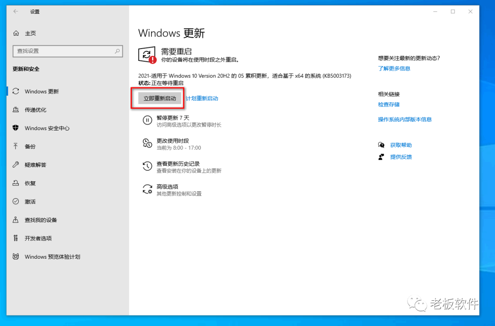This screenshot has height=326, width=495.
Task: Click the 需要重启 heading
Action: tap(176, 51)
